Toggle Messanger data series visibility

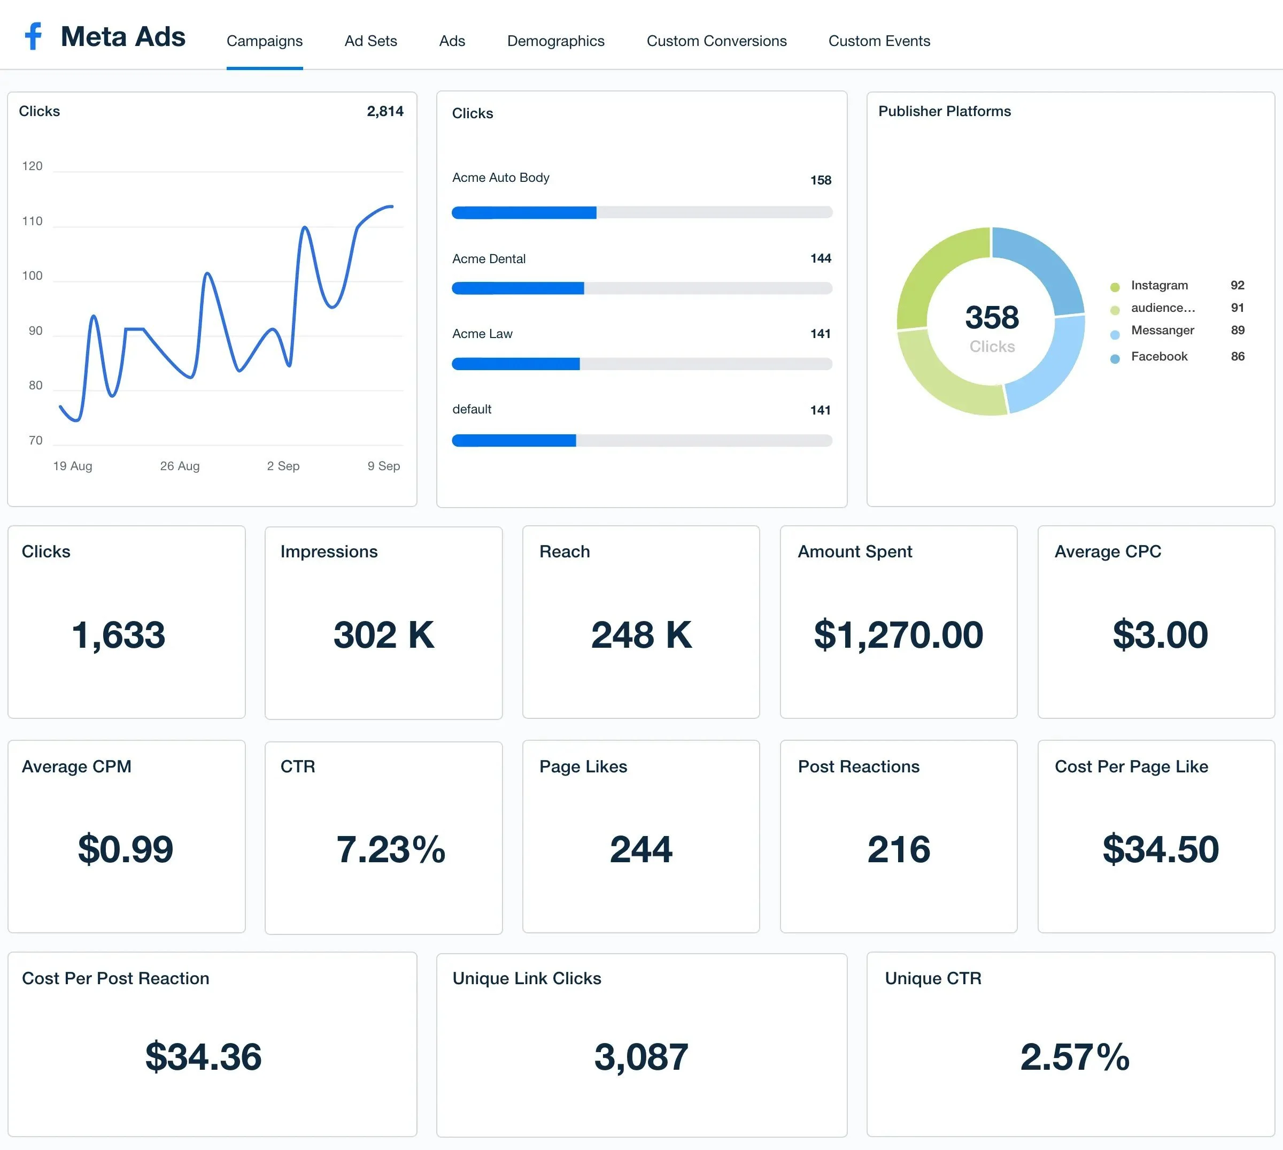coord(1163,331)
